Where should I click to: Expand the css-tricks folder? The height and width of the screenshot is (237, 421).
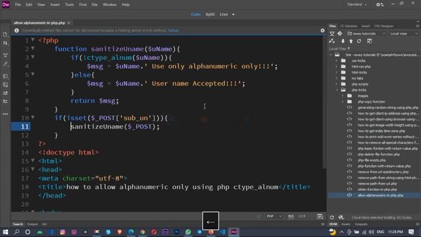point(336,61)
